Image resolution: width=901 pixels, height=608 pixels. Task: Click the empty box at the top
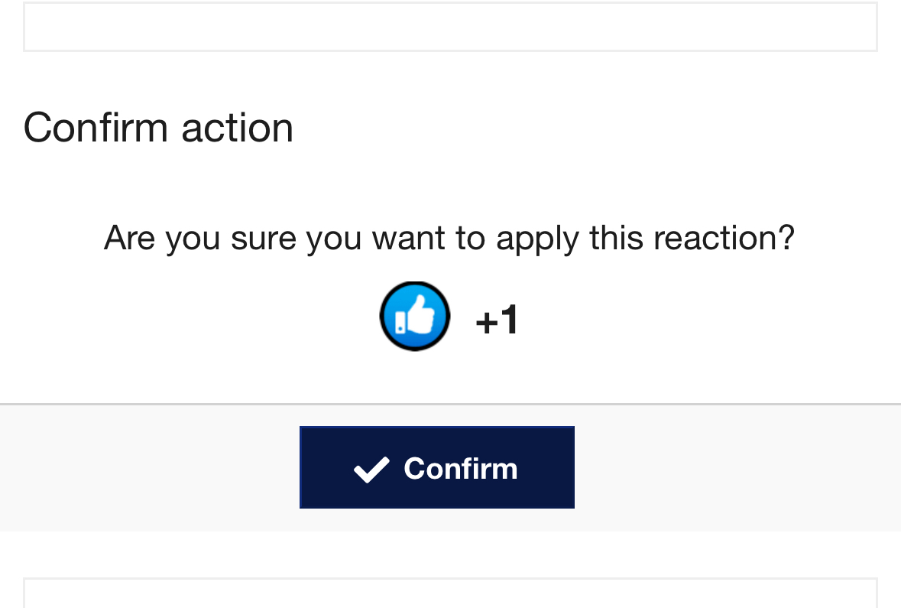coord(450,27)
